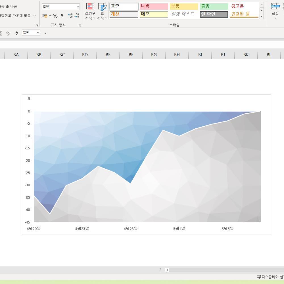The height and width of the screenshot is (284, 284).
Task: Select column header BL
Action: (x=269, y=55)
